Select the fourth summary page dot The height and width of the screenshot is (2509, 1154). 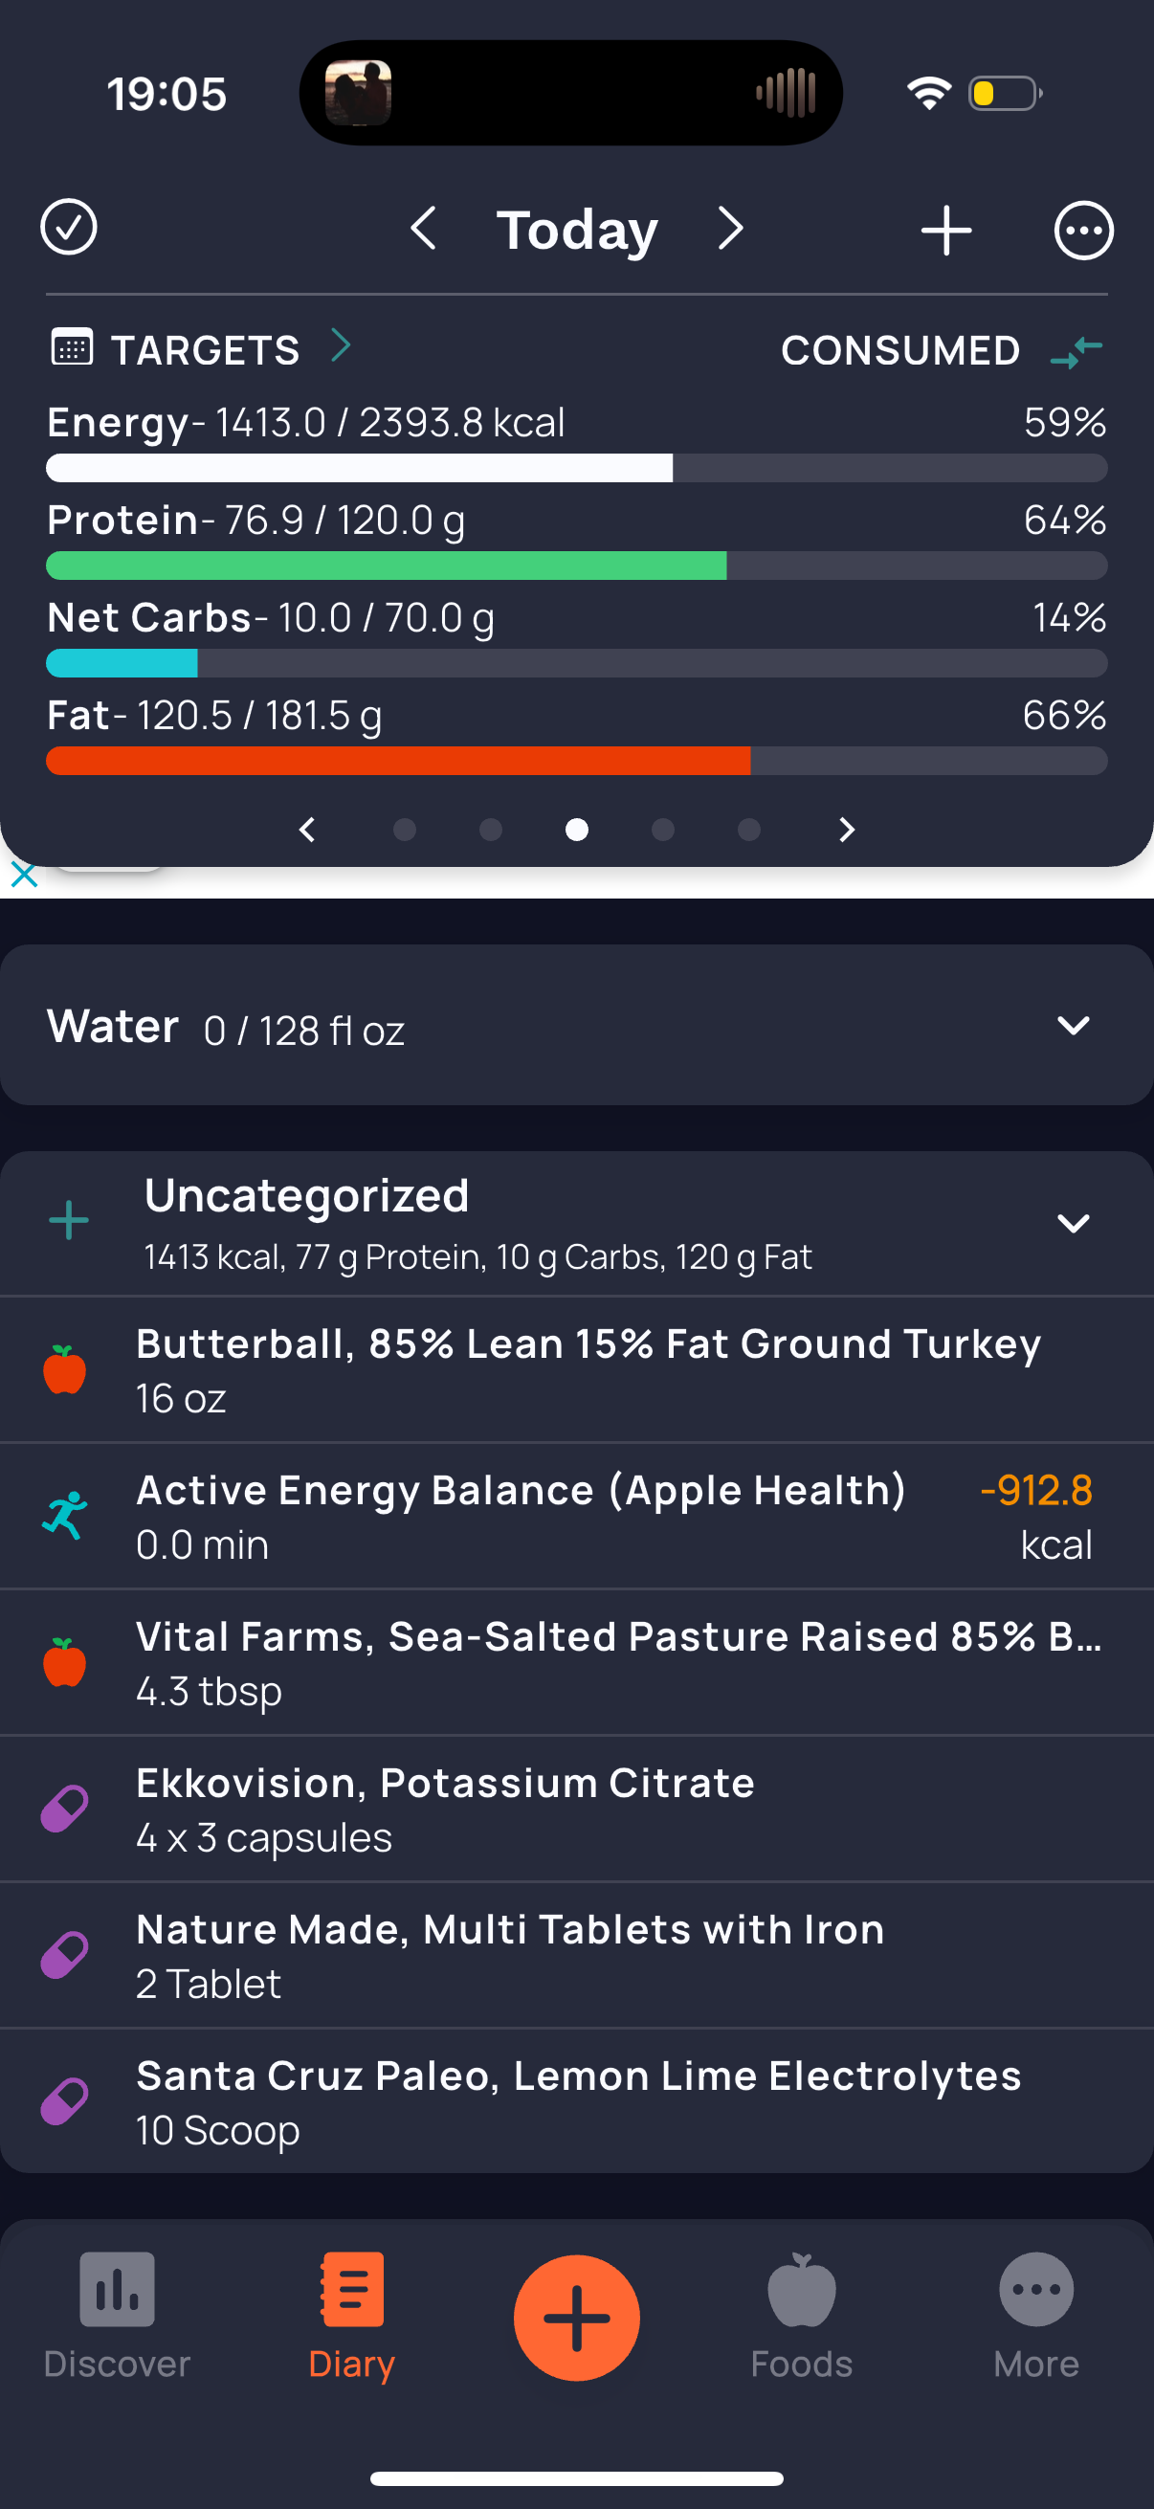click(x=662, y=829)
